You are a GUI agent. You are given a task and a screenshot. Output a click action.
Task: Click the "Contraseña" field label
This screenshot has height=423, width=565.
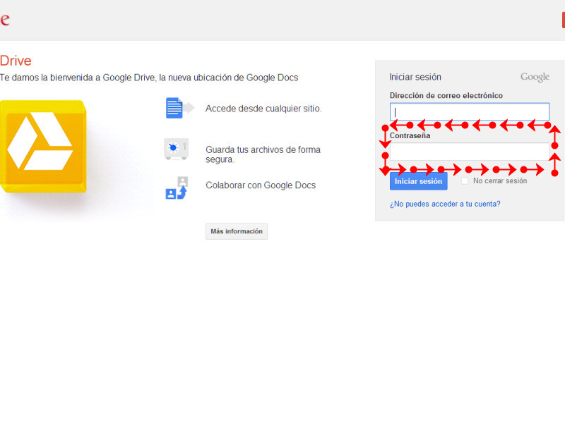click(x=410, y=135)
